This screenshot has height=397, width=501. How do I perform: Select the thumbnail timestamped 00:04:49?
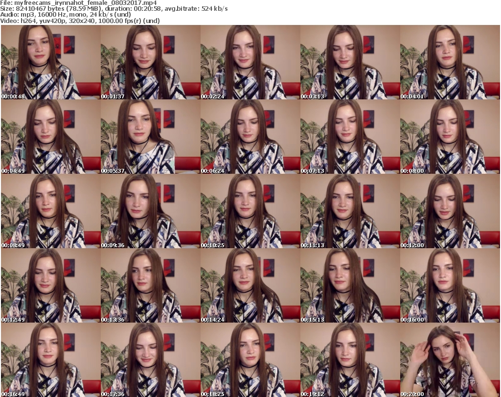pos(51,137)
